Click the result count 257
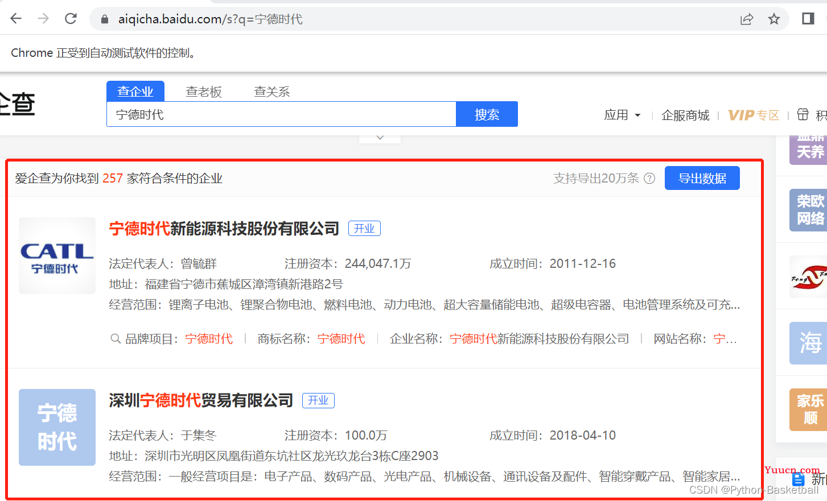Screen dimensions: 827x501 (x=113, y=179)
